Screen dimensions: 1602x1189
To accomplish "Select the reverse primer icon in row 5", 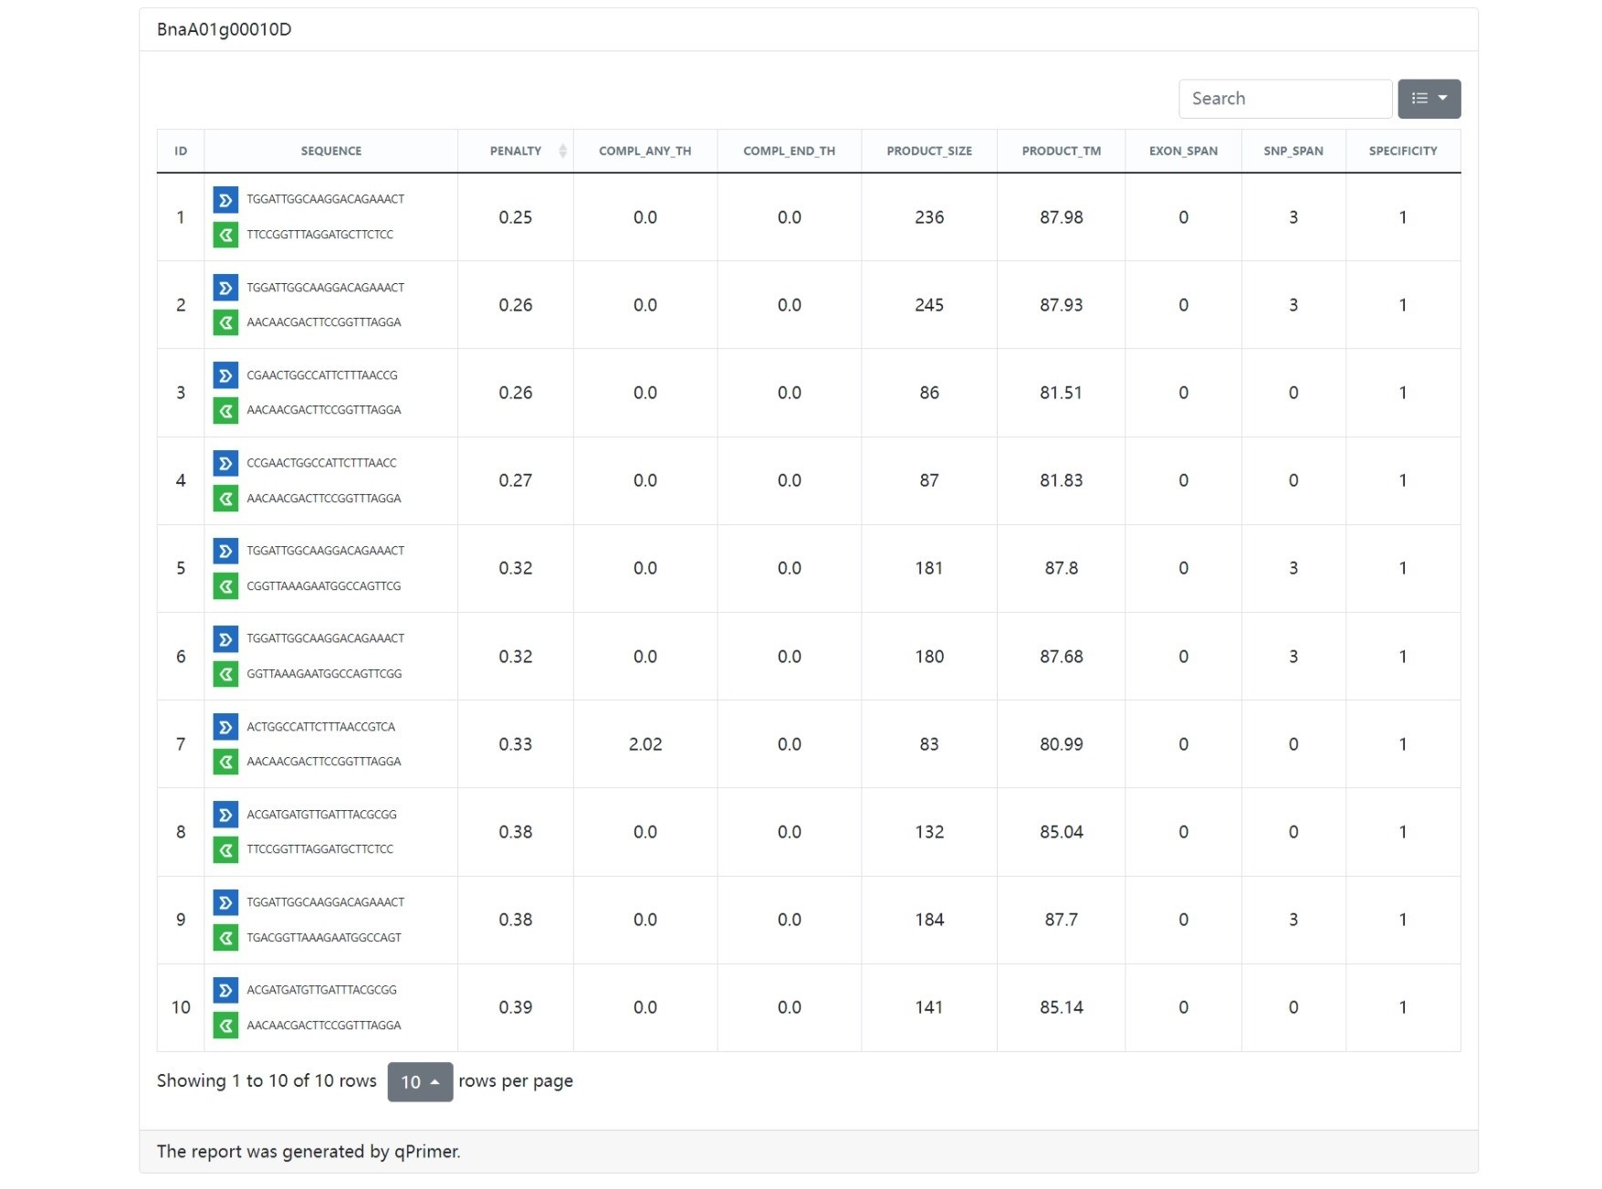I will [x=225, y=586].
